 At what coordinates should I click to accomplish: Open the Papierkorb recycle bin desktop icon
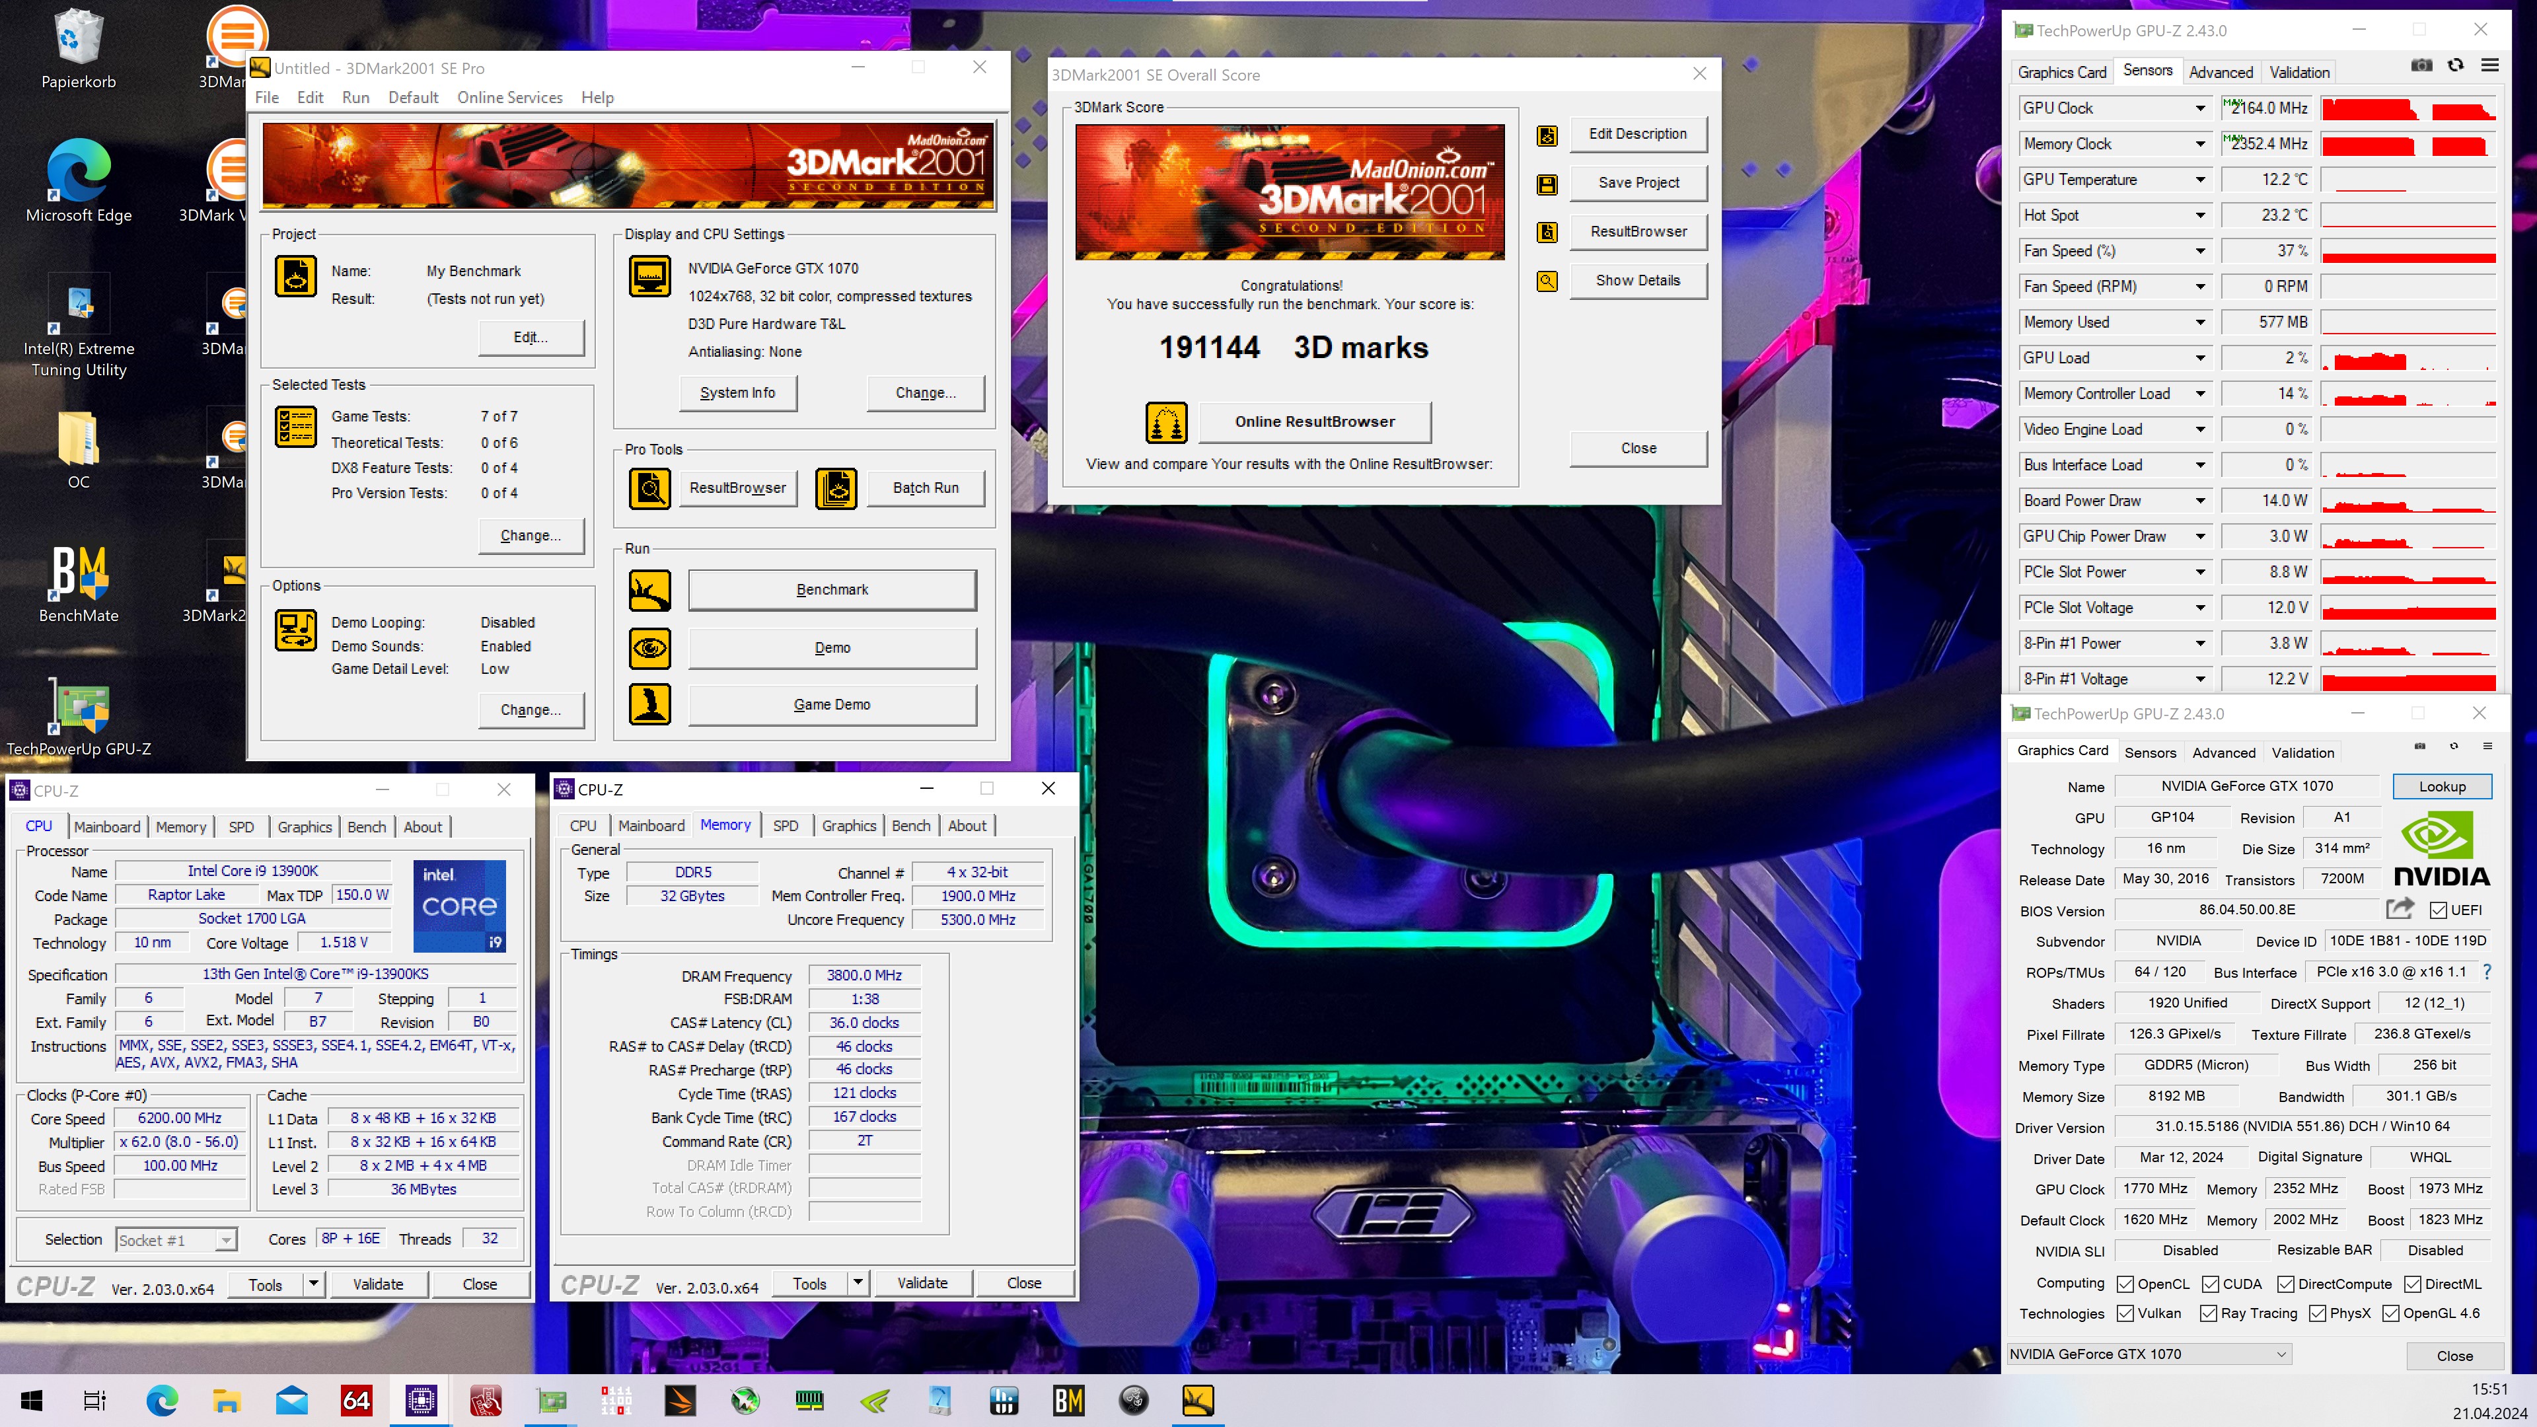[78, 50]
